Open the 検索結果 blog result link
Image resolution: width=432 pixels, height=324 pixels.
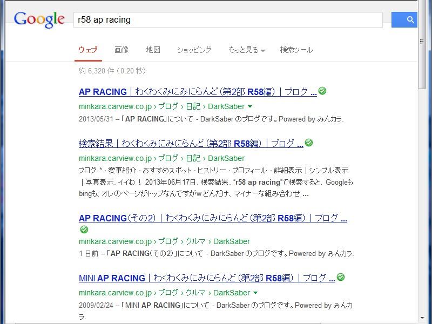(191, 144)
